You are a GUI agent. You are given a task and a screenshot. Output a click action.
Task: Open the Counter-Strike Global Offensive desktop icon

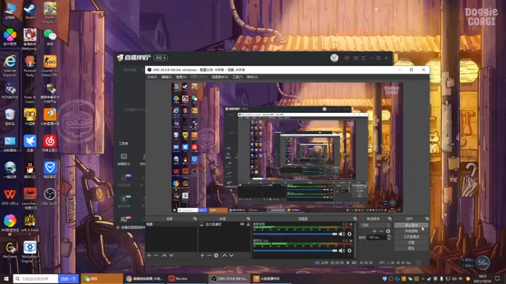click(x=50, y=66)
